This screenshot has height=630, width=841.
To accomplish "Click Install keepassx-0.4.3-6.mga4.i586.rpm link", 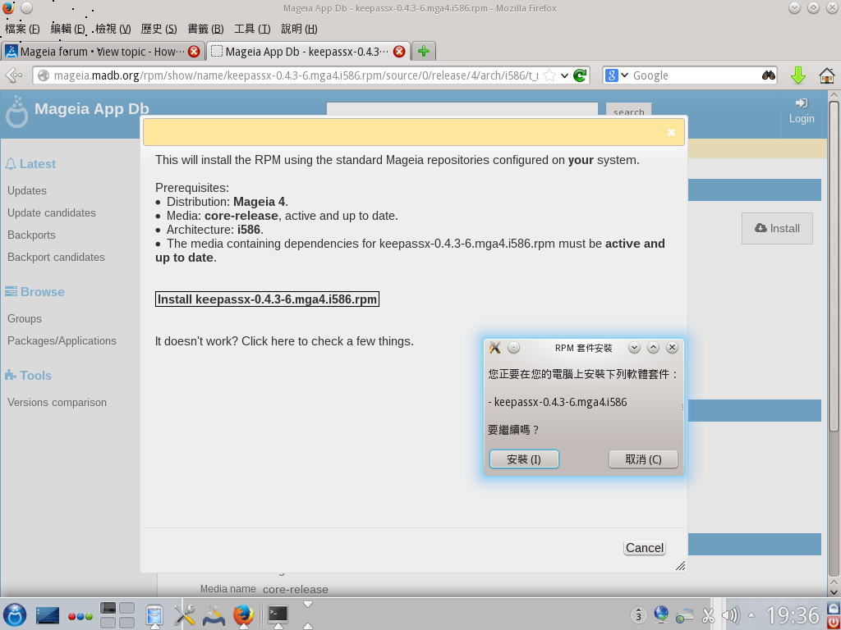I will coord(267,299).
